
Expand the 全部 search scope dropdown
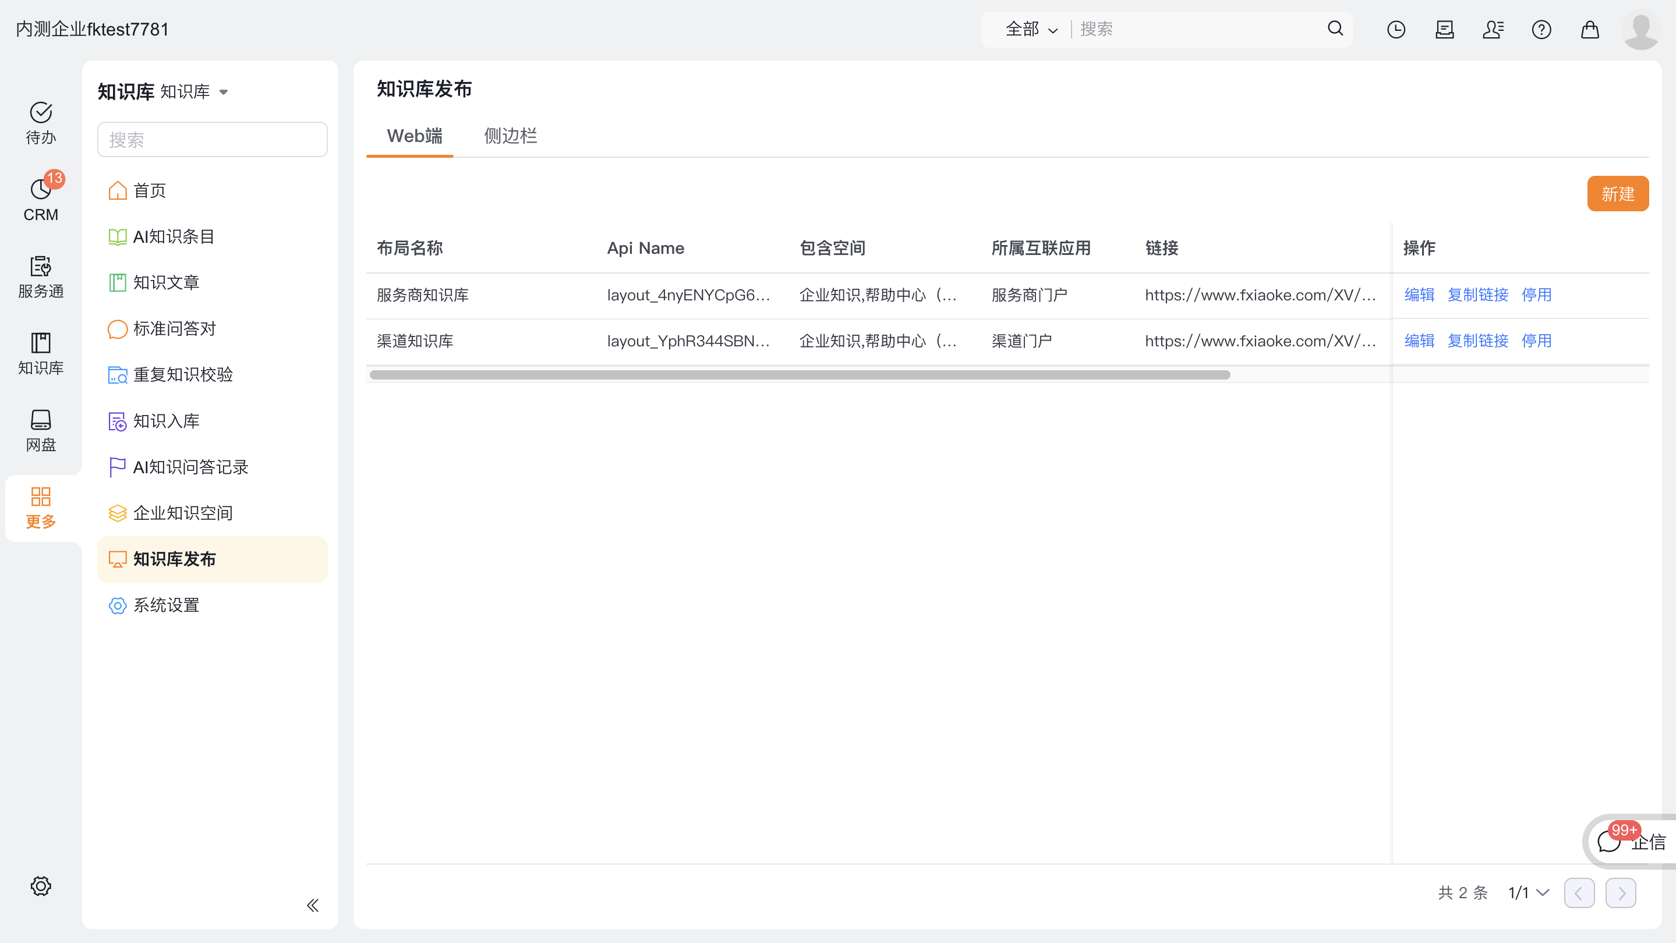point(1031,29)
